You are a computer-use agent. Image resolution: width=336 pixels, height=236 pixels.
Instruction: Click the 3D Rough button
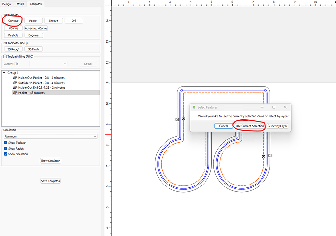coord(14,49)
